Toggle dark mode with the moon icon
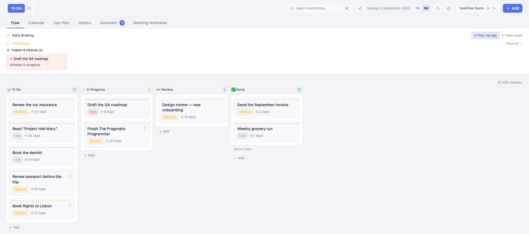This screenshot has height=234, width=529. click(438, 8)
